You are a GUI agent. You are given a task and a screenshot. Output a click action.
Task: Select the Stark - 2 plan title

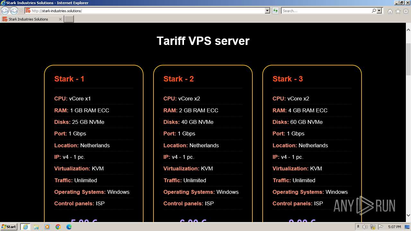click(x=179, y=79)
